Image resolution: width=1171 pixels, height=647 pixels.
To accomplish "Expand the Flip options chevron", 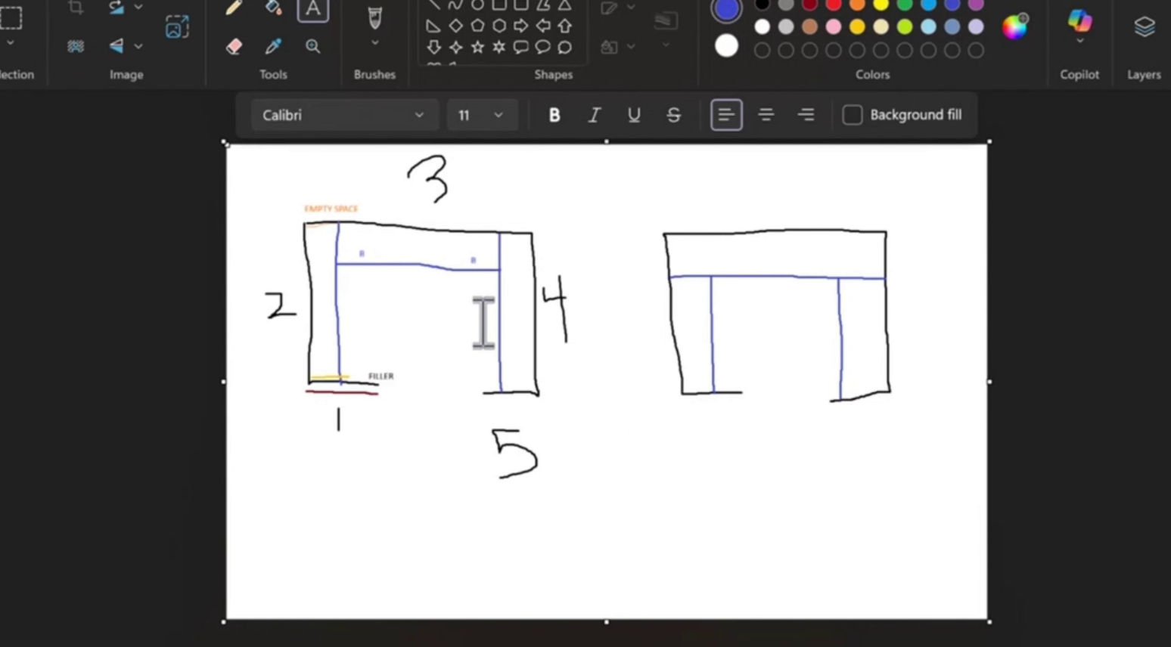I will coord(138,46).
